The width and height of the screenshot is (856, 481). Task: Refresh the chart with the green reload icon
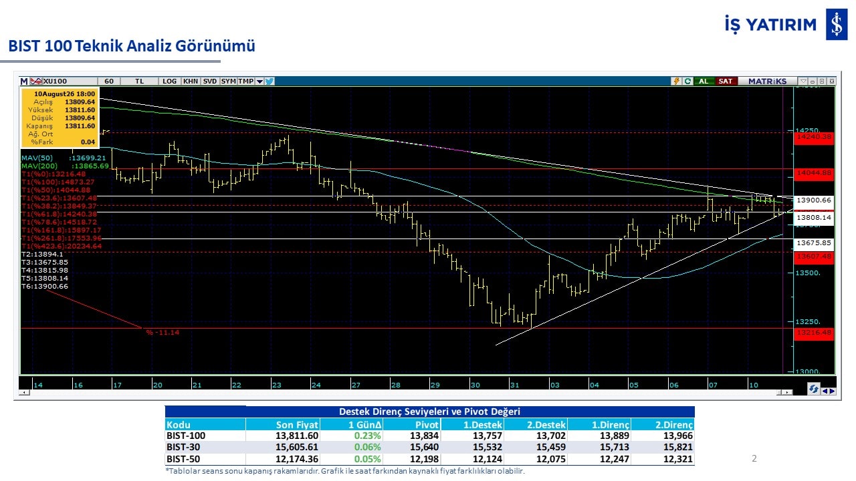click(687, 81)
